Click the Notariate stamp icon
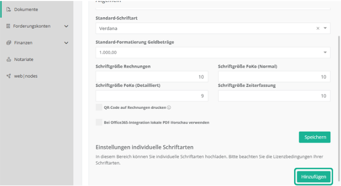341x186 pixels. pyautogui.click(x=8, y=59)
